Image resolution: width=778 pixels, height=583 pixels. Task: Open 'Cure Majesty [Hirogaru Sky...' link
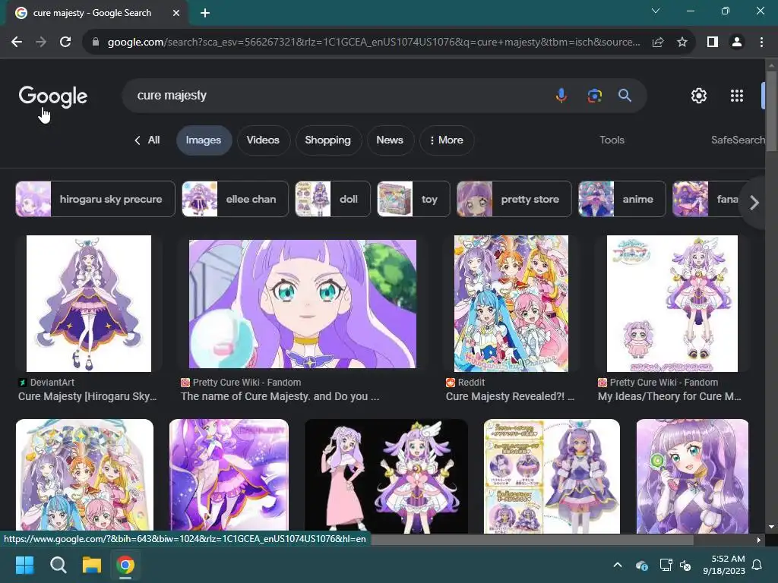87,396
